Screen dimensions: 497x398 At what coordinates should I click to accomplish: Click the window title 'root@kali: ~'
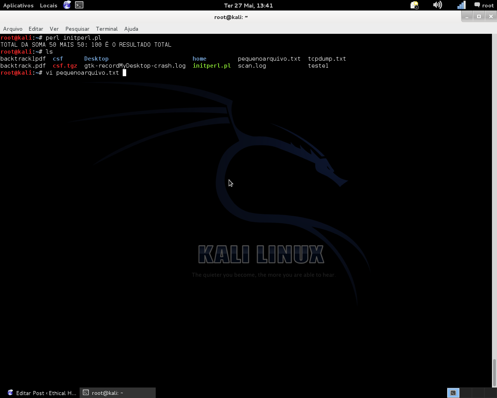[x=231, y=17]
